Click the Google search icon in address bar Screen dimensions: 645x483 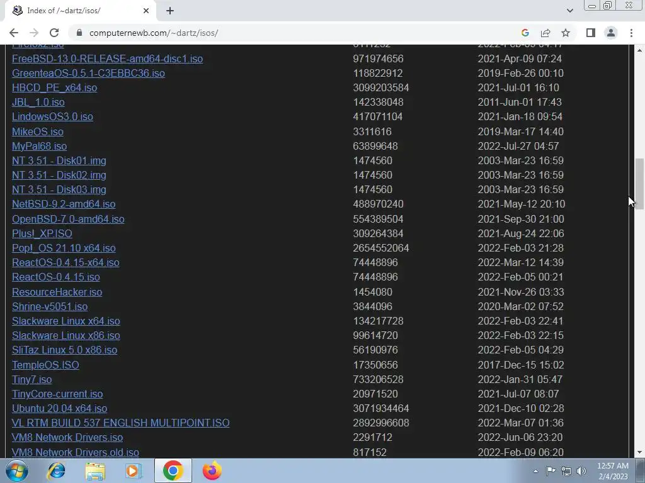pos(525,33)
